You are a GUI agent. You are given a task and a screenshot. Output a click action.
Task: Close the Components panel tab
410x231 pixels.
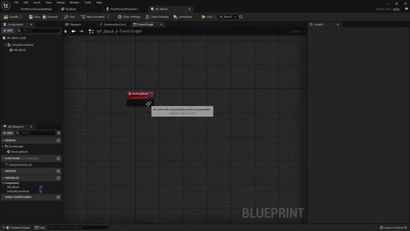(31, 24)
